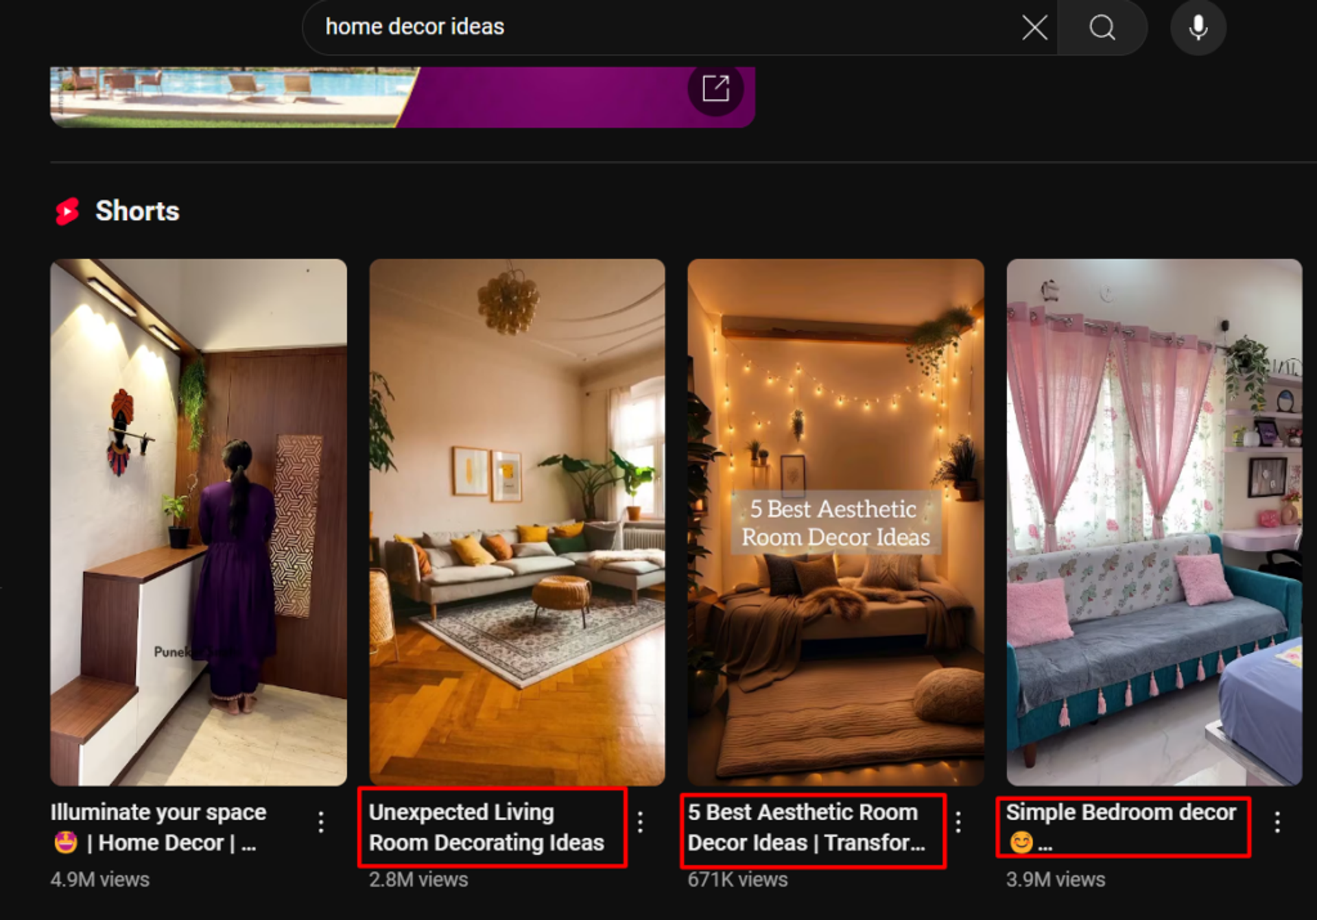Clear the search box with the X icon
Viewport: 1317px width, 920px height.
coord(1034,27)
